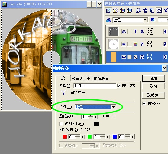Click the 透明度(T) value field

pyautogui.click(x=85, y=117)
